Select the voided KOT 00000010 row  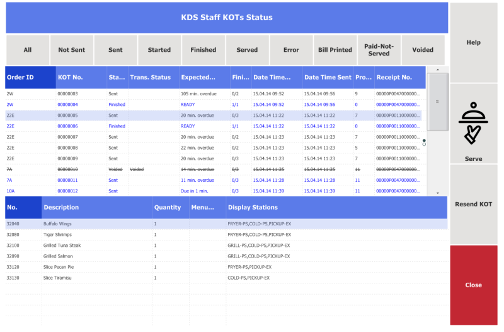tap(215, 169)
